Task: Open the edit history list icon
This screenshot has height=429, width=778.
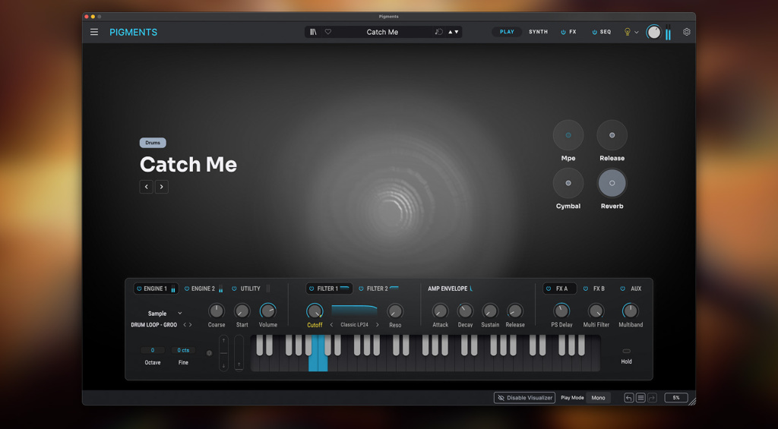Action: pos(640,398)
